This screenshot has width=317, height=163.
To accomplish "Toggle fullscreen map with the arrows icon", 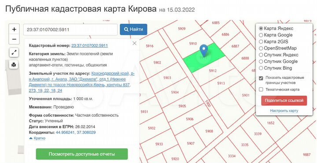I will [x=14, y=53].
